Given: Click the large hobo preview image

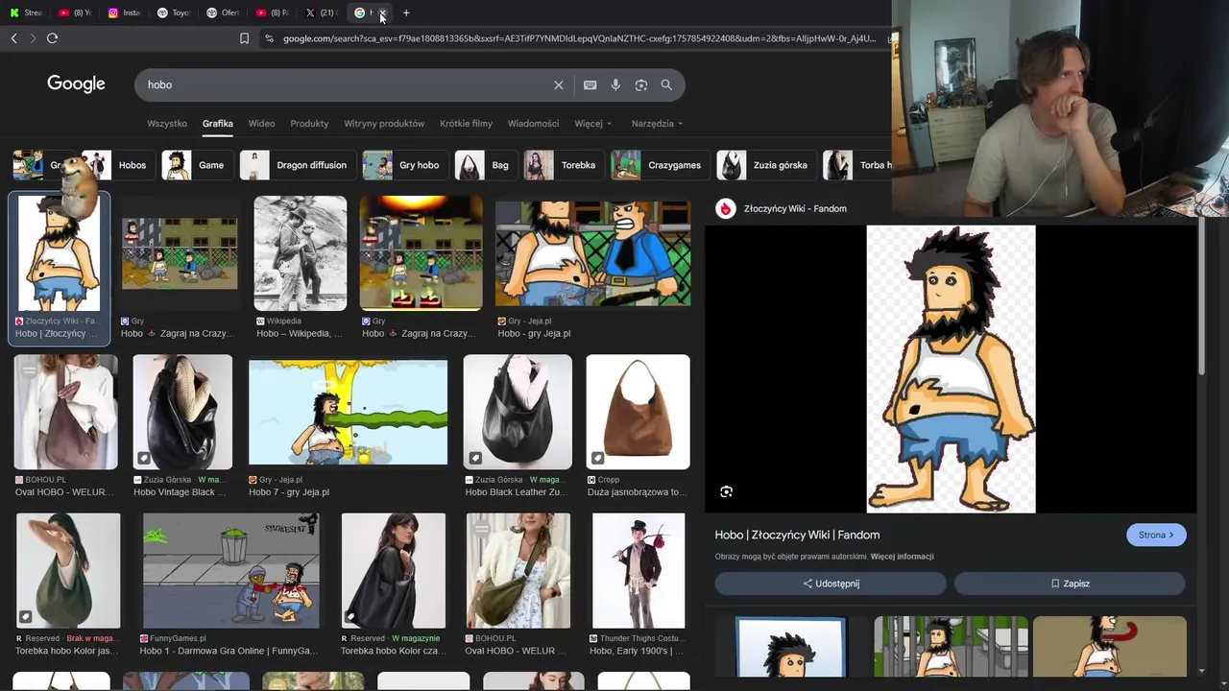Looking at the screenshot, I should click(951, 369).
